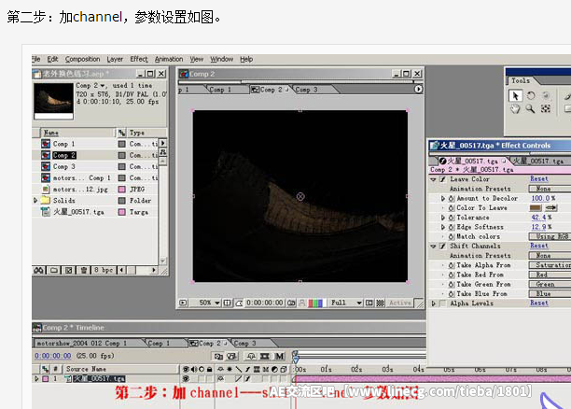
Task: Select the arrow Selection tool in Tools
Action: point(515,95)
